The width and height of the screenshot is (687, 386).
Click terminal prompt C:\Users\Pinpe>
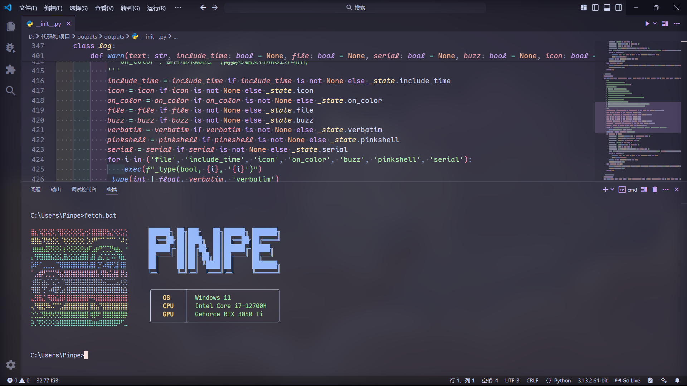[57, 355]
